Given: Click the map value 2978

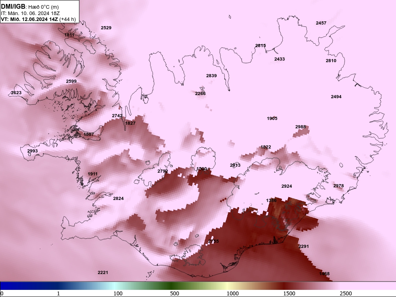Looking at the screenshot, I should (x=339, y=186).
